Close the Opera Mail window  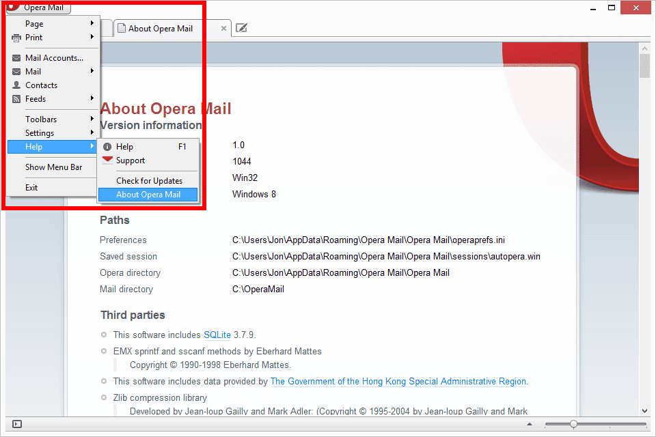636,8
